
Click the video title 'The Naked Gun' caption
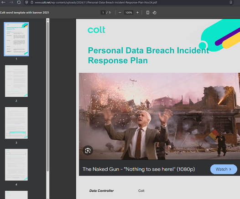[139, 169]
